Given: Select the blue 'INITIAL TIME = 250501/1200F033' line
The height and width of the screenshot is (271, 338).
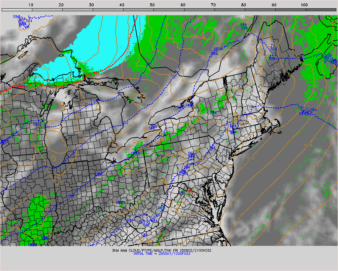Looking at the screenshot, I should (162, 254).
